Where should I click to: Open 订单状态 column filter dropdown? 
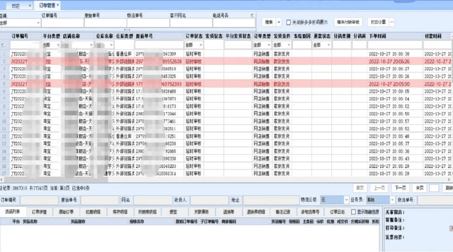(201, 45)
